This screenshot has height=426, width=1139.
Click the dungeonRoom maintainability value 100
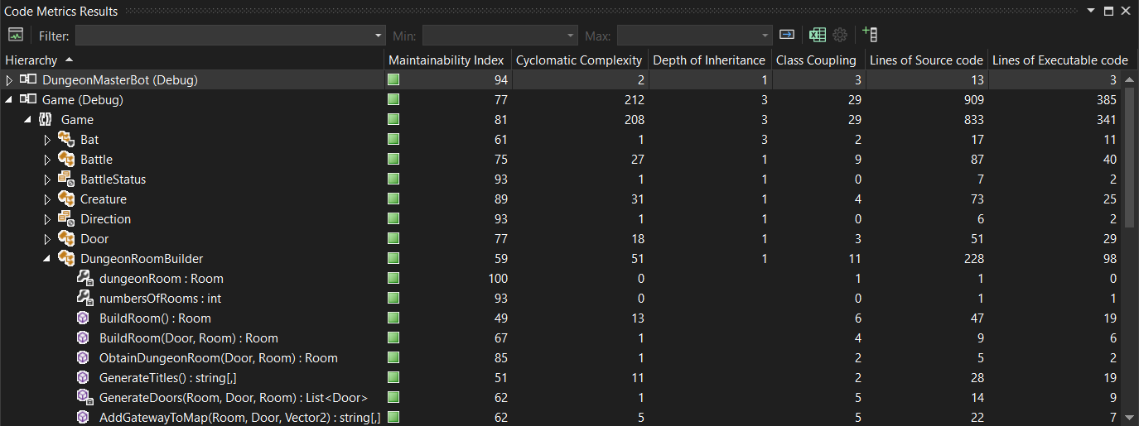pyautogui.click(x=498, y=279)
